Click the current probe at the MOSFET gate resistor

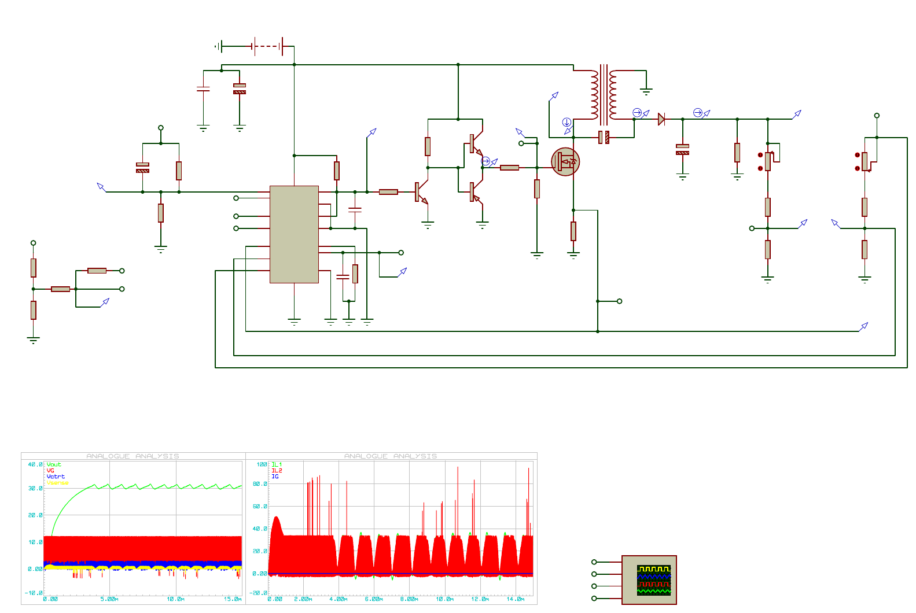[486, 161]
